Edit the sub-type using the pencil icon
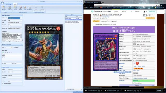This screenshot has width=166, height=93. (x=5, y=52)
